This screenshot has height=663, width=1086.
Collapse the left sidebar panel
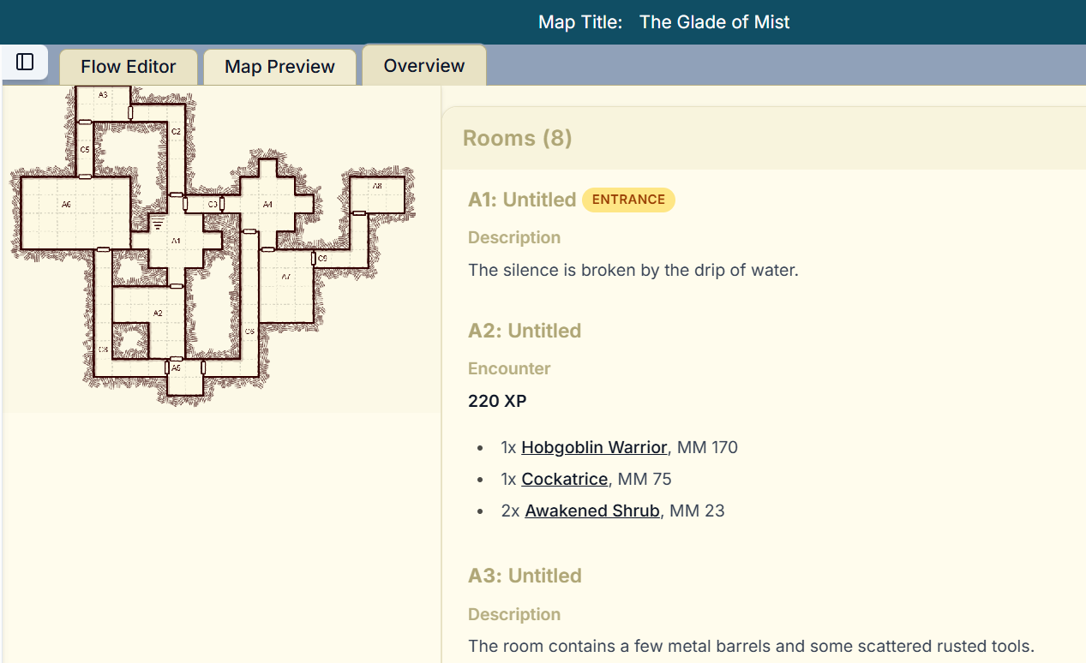click(x=25, y=62)
